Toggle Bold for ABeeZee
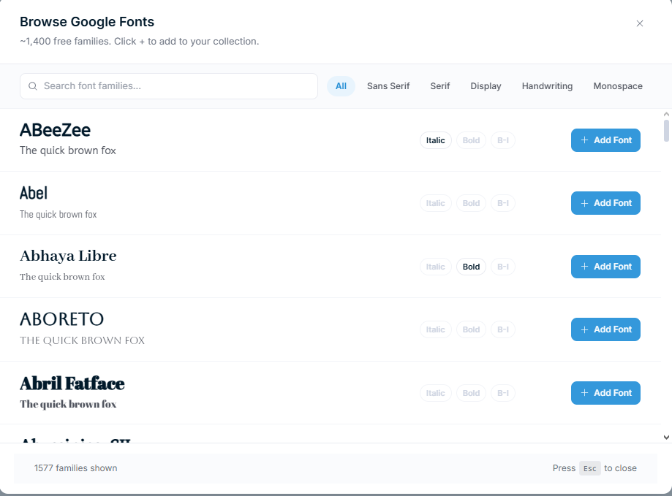Image resolution: width=672 pixels, height=496 pixels. (471, 140)
